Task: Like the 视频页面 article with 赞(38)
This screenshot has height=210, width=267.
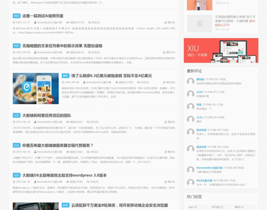Action: click(170, 22)
